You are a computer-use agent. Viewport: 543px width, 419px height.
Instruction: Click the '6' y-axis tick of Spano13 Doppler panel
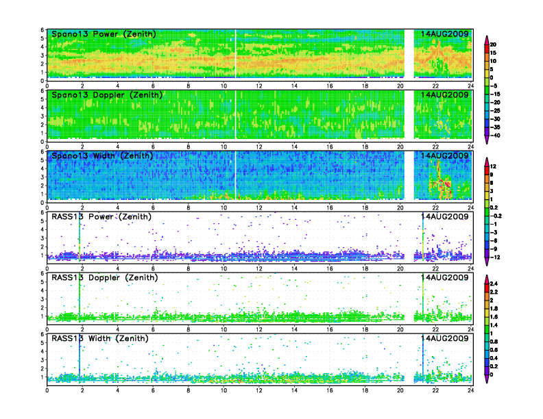(43, 91)
